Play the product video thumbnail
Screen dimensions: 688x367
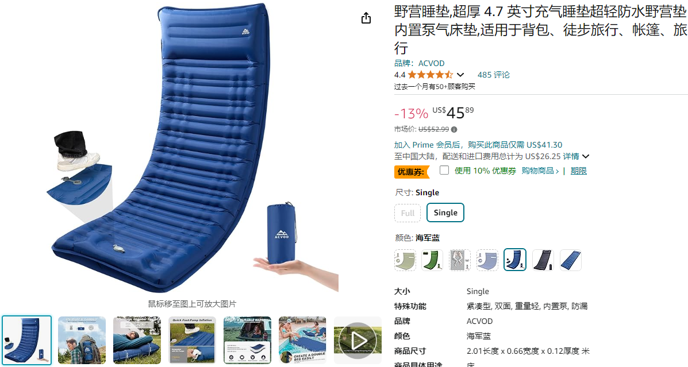(358, 340)
